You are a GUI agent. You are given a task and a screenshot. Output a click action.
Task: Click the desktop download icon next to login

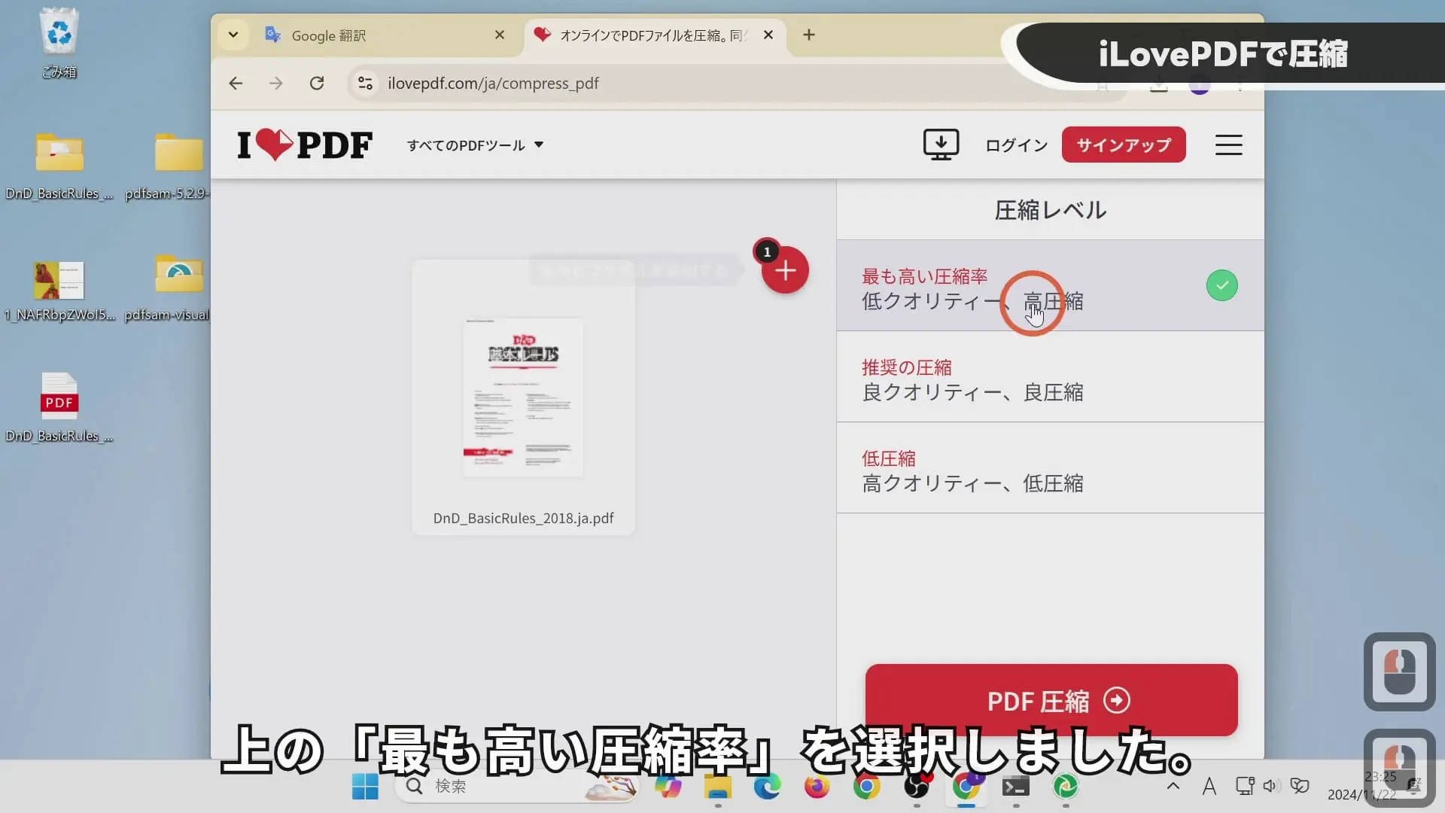940,145
